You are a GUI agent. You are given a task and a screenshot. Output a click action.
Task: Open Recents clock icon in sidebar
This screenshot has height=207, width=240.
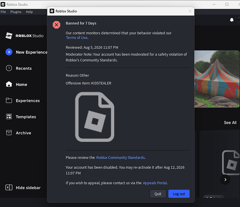click(x=9, y=68)
